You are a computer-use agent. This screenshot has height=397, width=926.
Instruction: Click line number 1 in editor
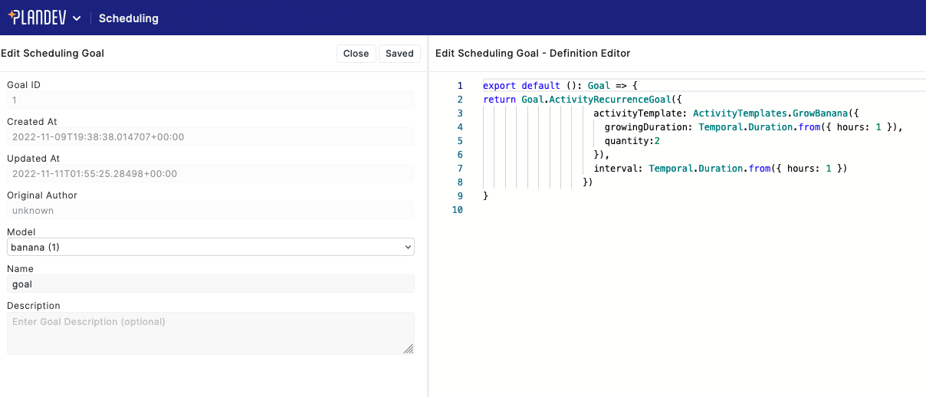tap(460, 86)
